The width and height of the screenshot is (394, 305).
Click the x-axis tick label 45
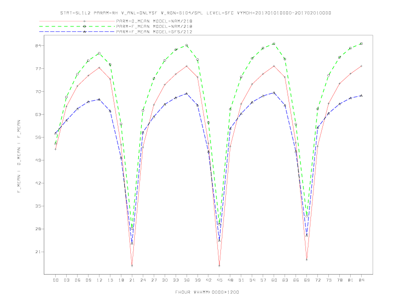[x=219, y=280]
